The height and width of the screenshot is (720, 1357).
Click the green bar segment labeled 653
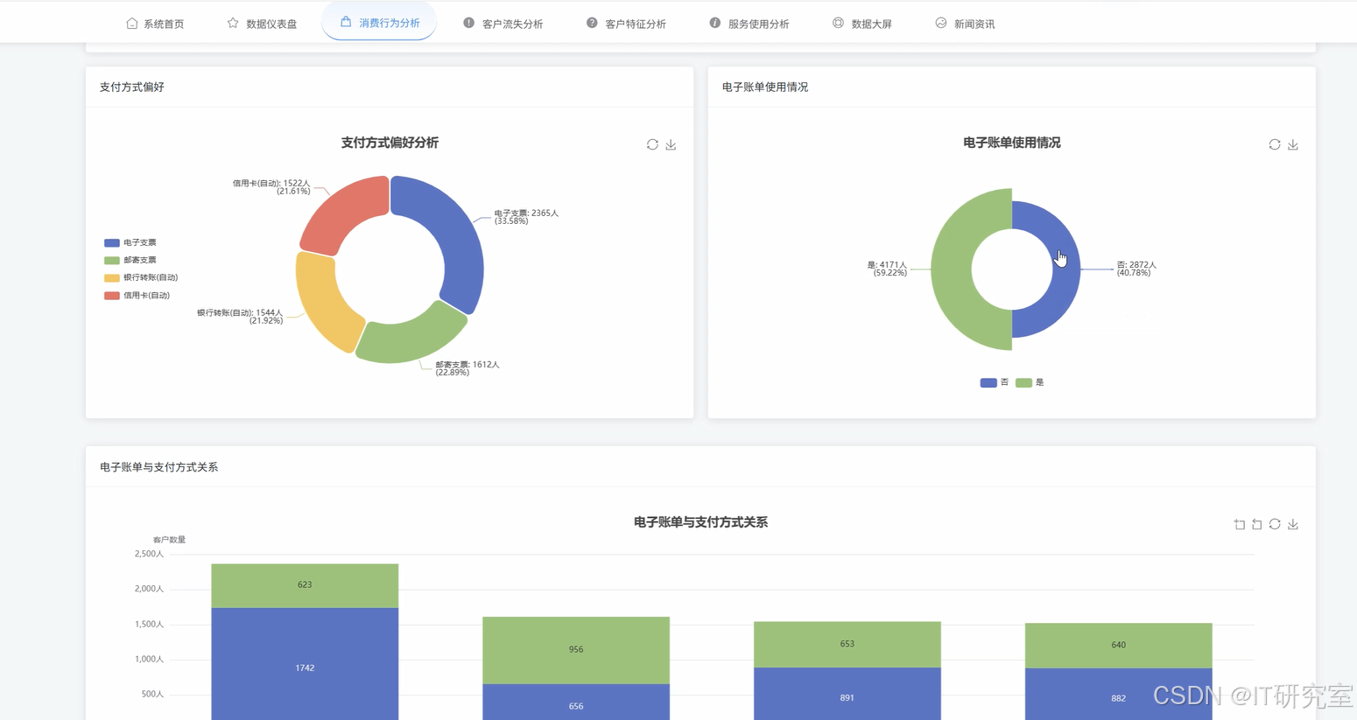pos(847,645)
